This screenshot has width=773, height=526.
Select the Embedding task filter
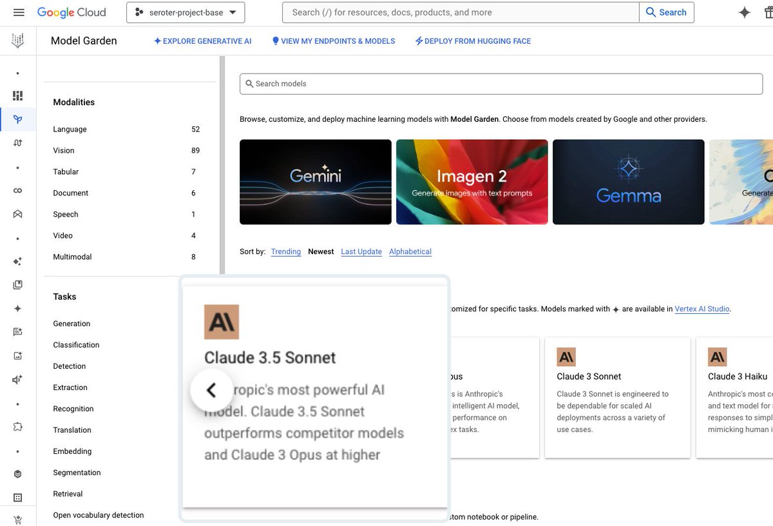72,452
